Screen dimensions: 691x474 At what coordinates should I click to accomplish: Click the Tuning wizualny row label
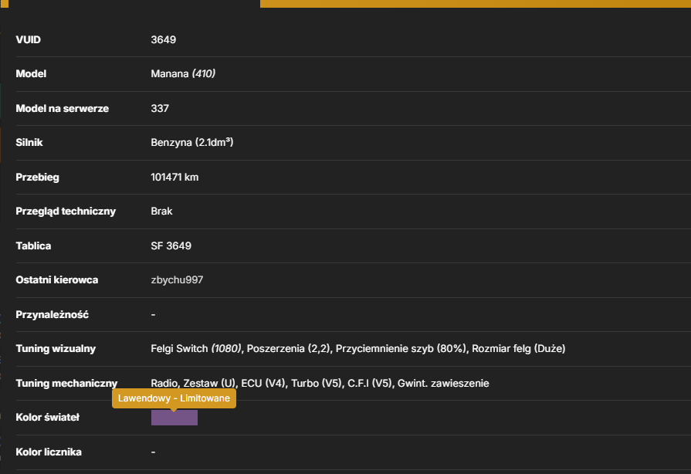56,348
